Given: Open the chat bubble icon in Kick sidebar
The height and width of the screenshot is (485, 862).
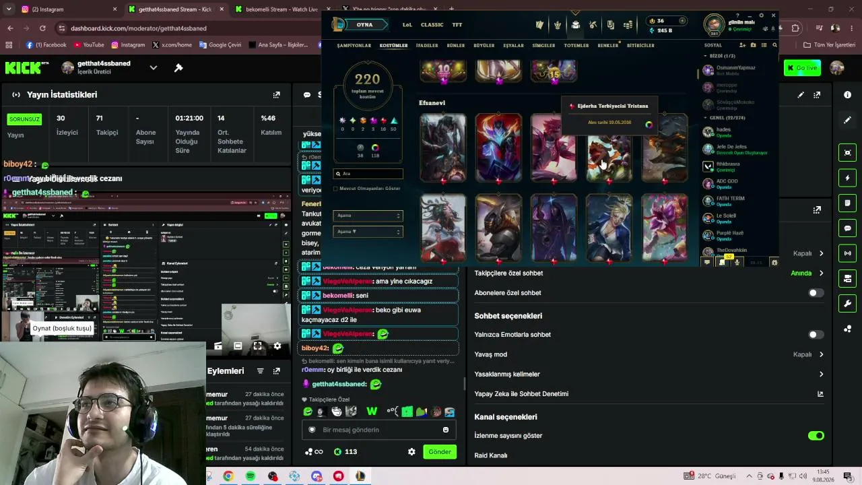Looking at the screenshot, I should point(848,228).
